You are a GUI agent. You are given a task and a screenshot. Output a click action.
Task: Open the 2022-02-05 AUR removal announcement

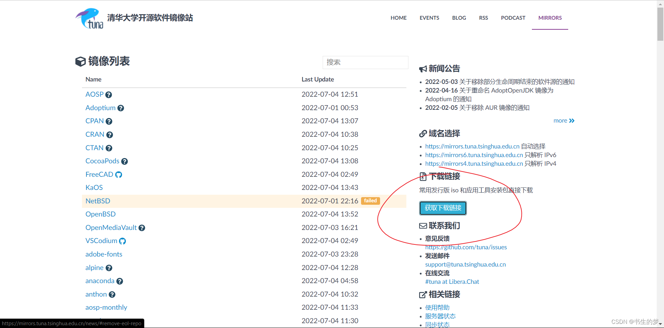pyautogui.click(x=477, y=108)
